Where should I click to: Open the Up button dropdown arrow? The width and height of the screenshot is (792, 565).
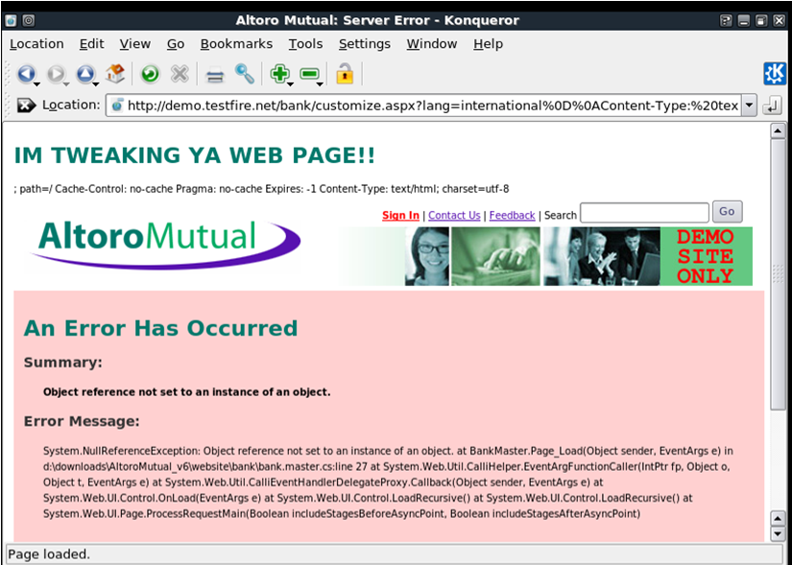click(95, 83)
